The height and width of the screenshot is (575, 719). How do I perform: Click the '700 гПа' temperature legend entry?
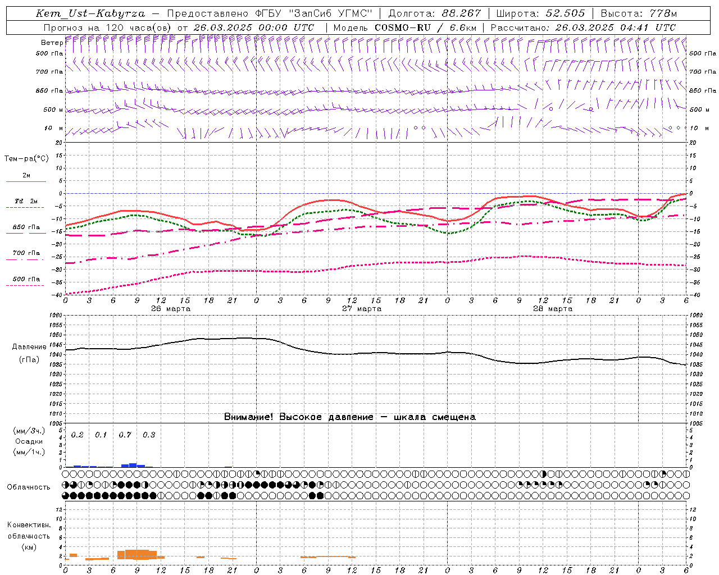pos(26,253)
